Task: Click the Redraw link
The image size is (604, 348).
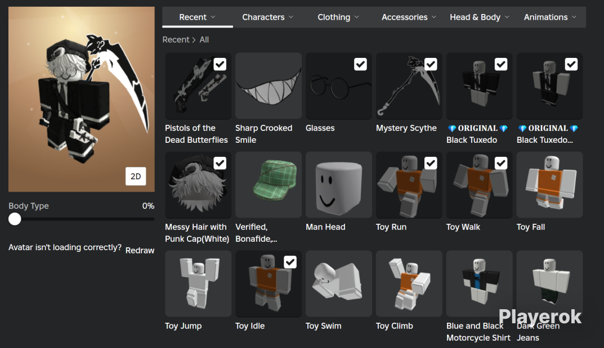Action: (140, 250)
